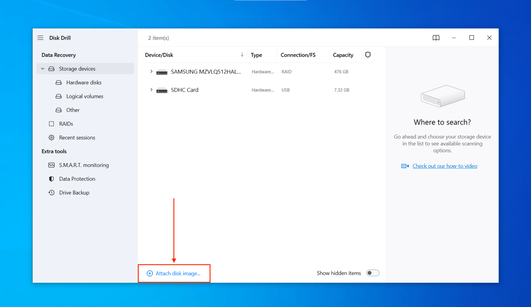
Task: Select the RAIDs section icon
Action: (x=51, y=124)
